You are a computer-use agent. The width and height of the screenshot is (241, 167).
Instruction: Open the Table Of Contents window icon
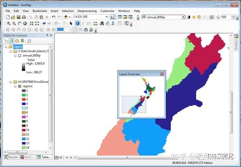point(120,17)
